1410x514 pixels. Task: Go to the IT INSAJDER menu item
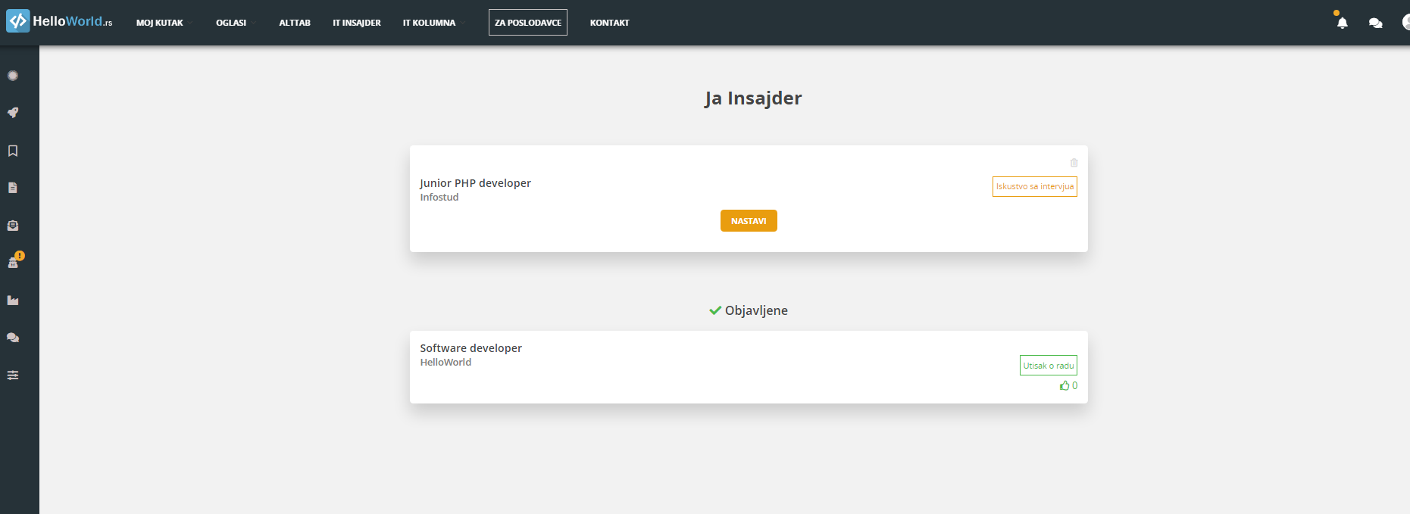pyautogui.click(x=357, y=23)
